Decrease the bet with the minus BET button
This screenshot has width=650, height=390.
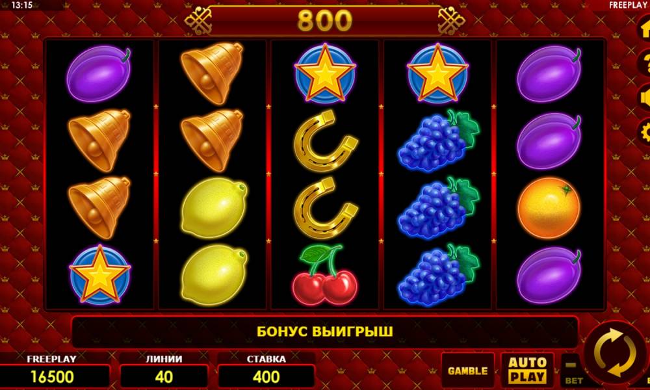[572, 371]
